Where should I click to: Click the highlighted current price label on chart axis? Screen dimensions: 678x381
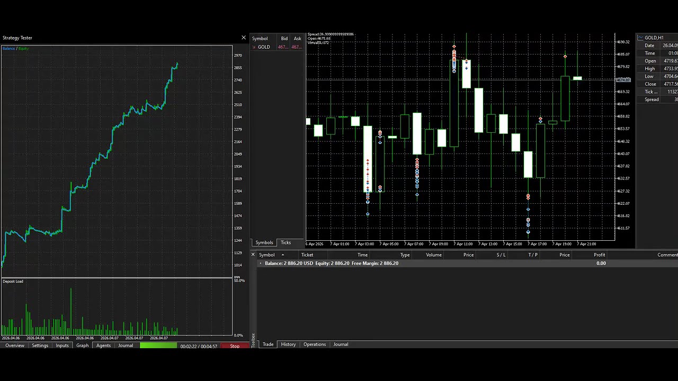click(623, 80)
